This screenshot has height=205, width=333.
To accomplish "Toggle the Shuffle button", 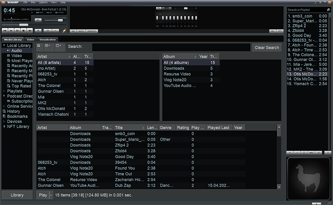I will click(x=47, y=31).
